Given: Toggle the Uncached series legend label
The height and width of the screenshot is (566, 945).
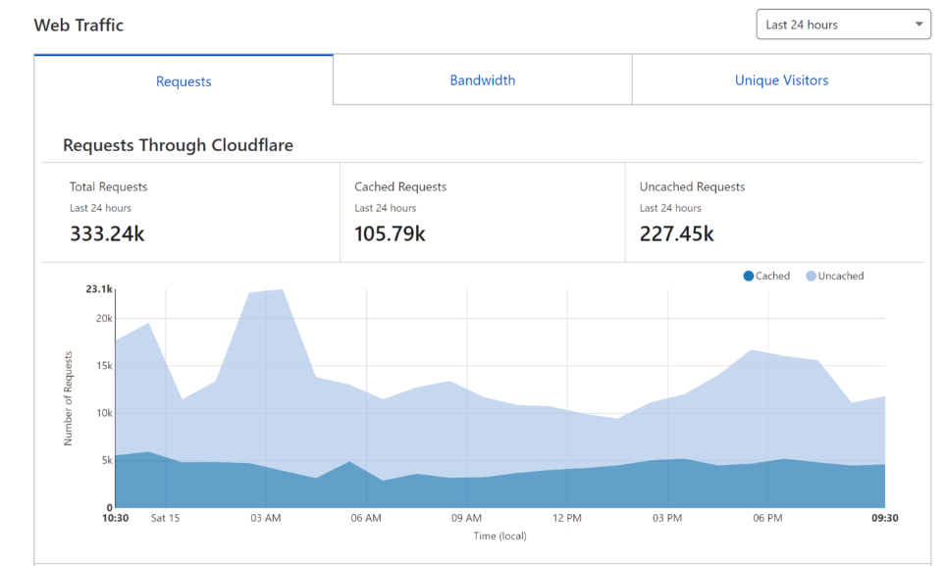Looking at the screenshot, I should (x=841, y=277).
